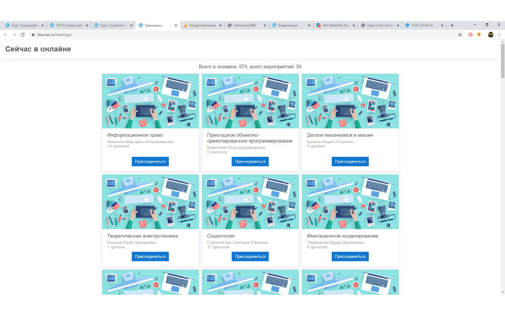
Task: Open Chrome's three-dot menu
Action: click(x=499, y=35)
